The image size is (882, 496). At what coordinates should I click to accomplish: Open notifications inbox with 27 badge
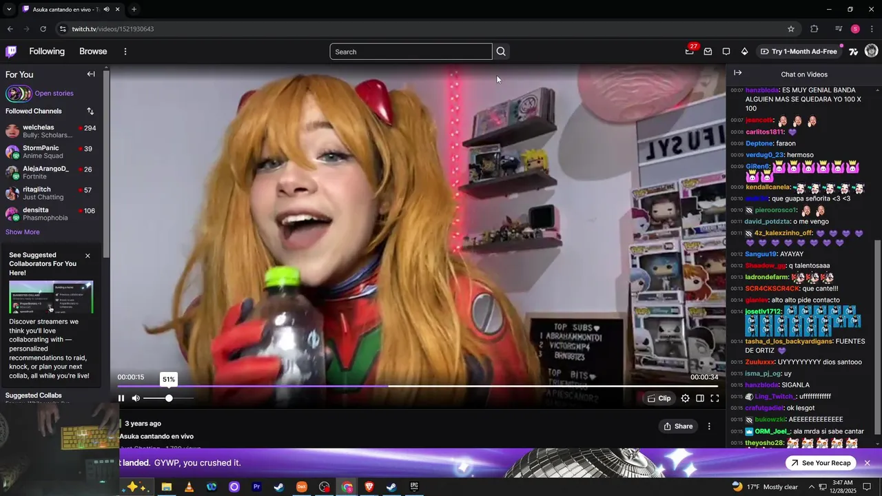click(x=690, y=51)
